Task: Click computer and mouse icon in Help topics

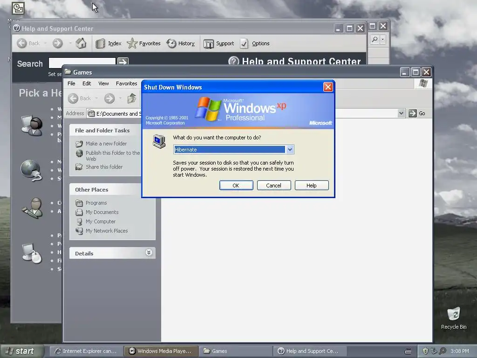Action: [32, 253]
